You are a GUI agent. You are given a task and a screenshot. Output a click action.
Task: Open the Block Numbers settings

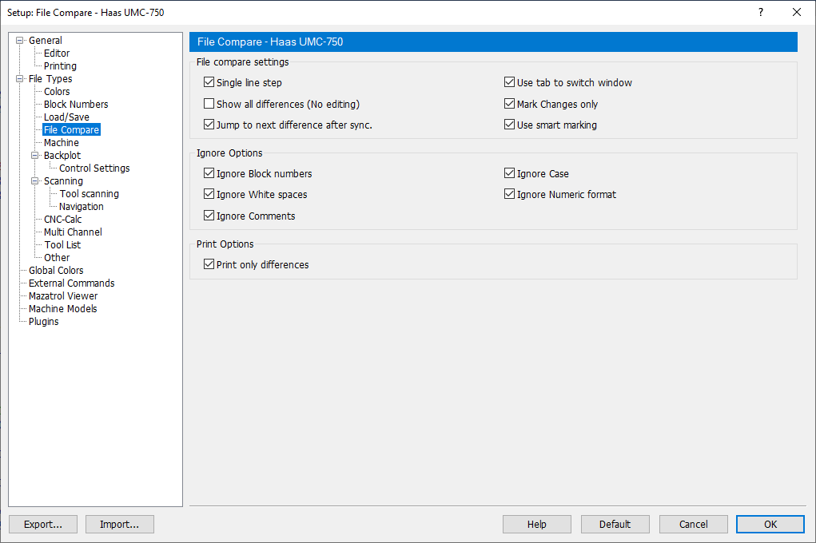(x=75, y=104)
